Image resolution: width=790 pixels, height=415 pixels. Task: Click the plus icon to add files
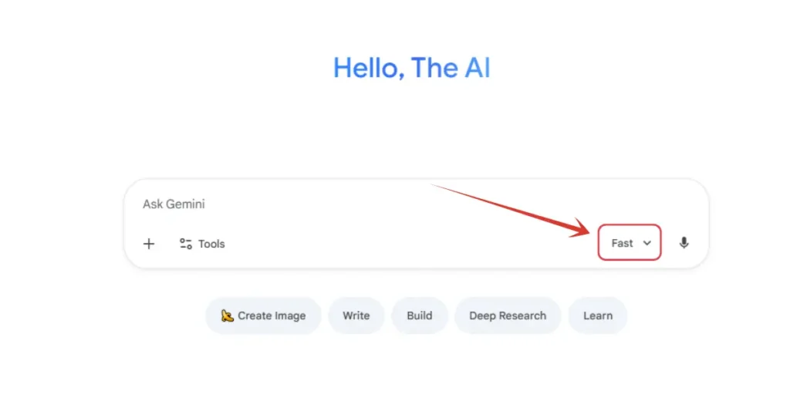149,244
